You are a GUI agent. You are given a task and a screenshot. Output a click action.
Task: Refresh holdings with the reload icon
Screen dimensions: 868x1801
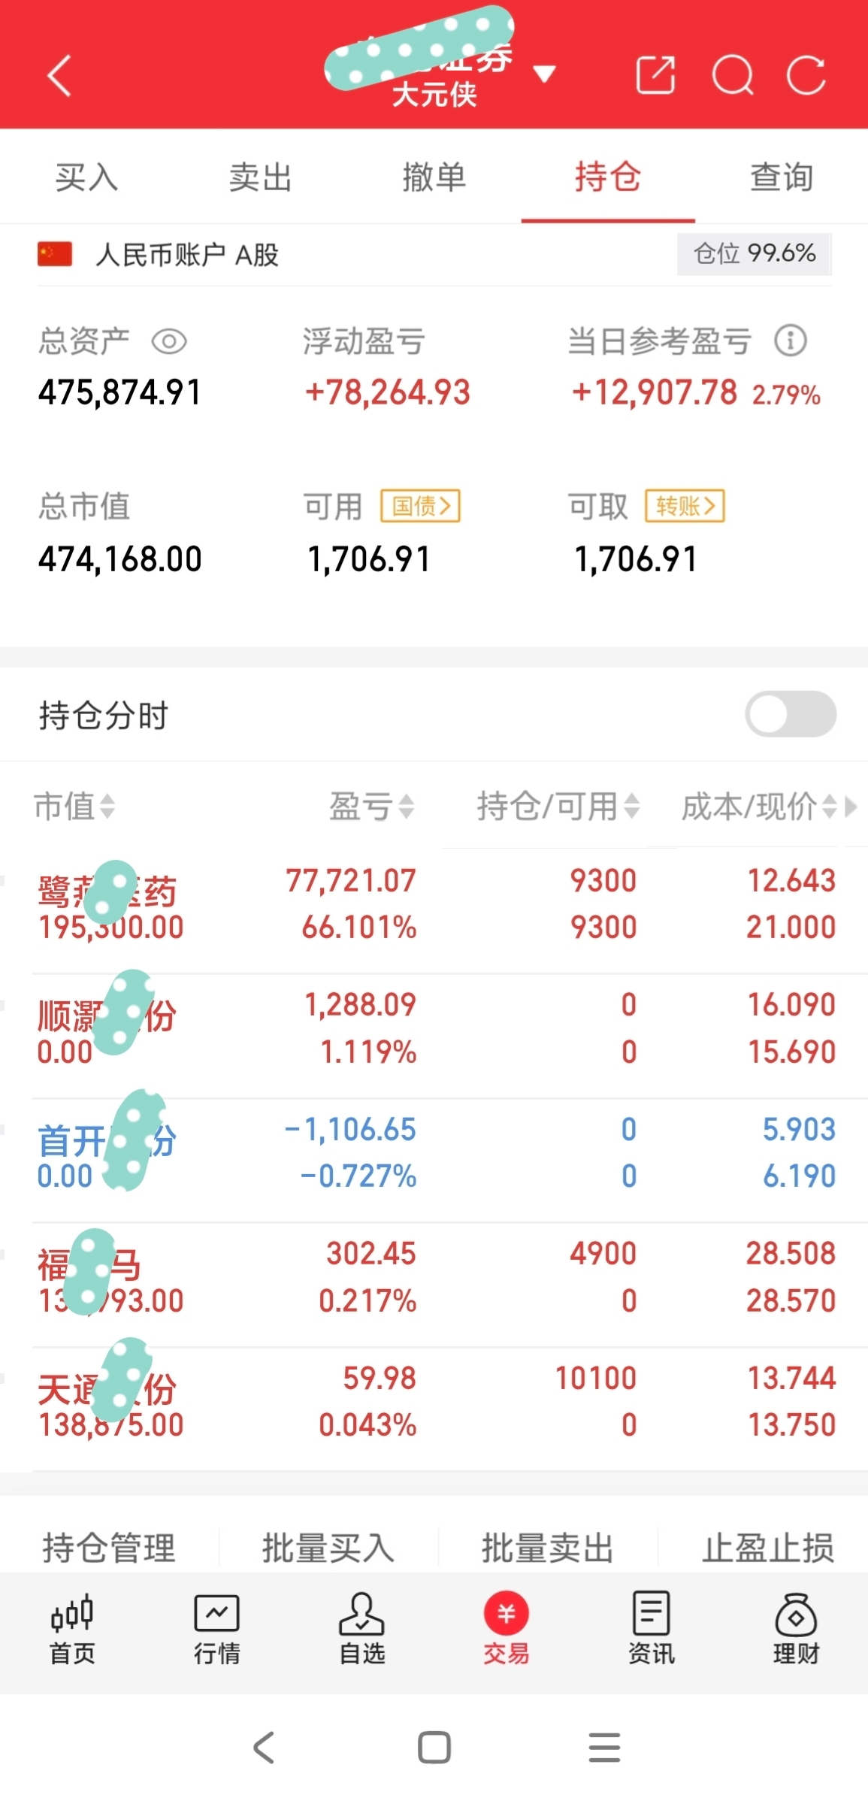[x=806, y=75]
